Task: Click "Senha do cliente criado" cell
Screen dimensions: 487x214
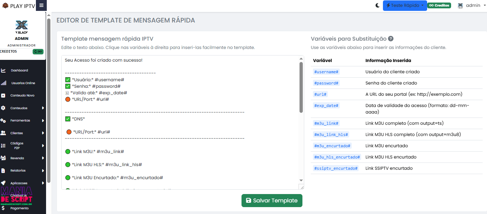Action: tap(391, 83)
